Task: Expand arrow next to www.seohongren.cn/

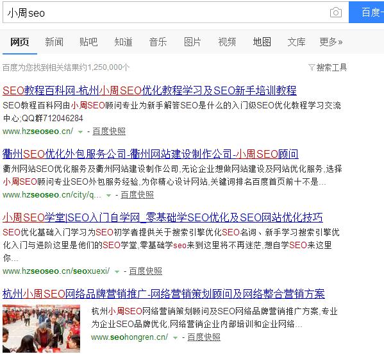Action: (175, 338)
